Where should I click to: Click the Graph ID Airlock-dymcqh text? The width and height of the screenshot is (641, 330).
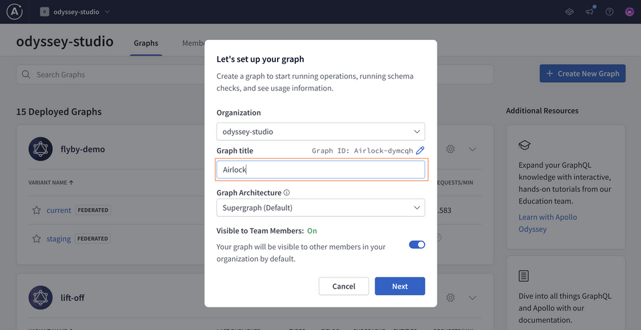coord(363,151)
